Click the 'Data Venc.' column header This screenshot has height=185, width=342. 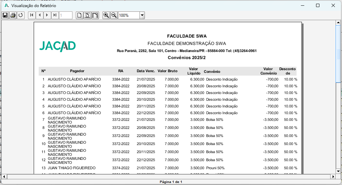click(x=146, y=71)
